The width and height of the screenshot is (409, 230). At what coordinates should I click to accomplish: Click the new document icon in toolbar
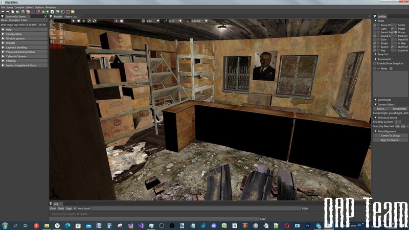(12, 12)
